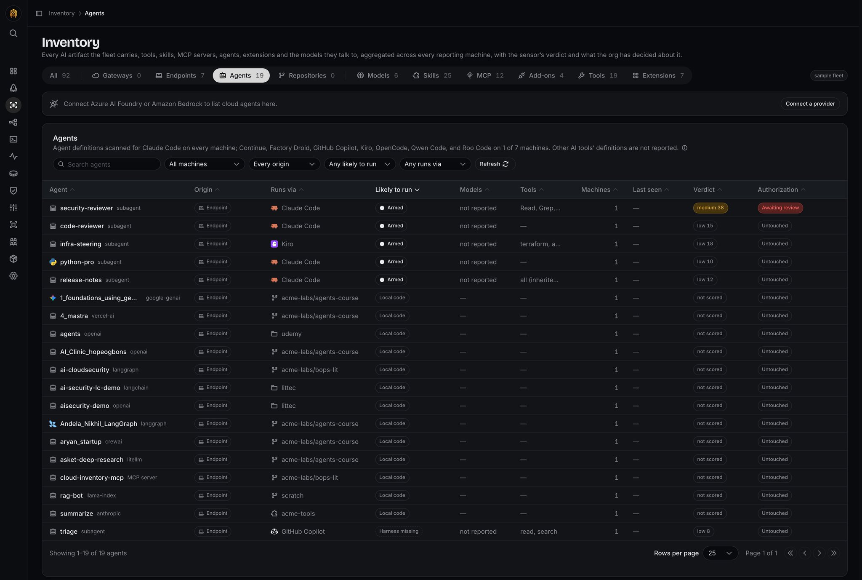Open the Every origin filter dropdown
Screen dimensions: 862x580
click(284, 164)
